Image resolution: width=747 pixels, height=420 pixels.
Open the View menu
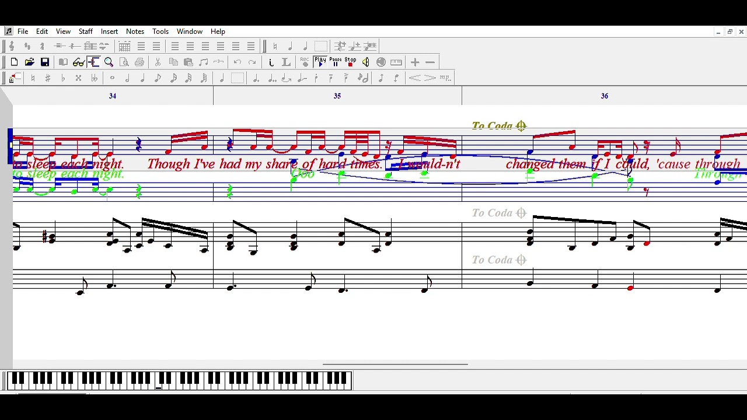click(63, 32)
